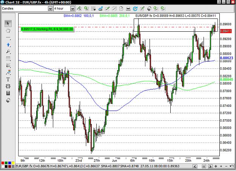Pick the colored pitchfork channel tool
This screenshot has width=236, height=171.
click(8, 72)
